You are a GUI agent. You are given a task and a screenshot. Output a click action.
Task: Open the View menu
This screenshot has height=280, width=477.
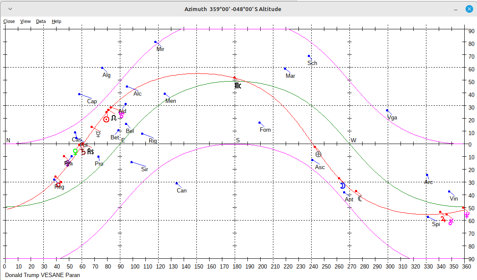[25, 21]
